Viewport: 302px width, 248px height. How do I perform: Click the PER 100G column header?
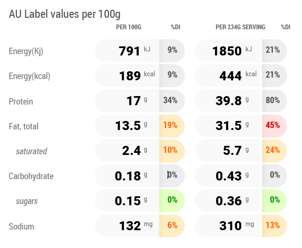(x=129, y=27)
